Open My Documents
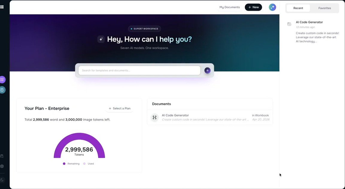This screenshot has height=189, width=345. point(230,7)
